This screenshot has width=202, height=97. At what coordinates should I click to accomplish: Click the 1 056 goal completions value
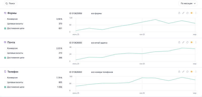(x=60, y=87)
